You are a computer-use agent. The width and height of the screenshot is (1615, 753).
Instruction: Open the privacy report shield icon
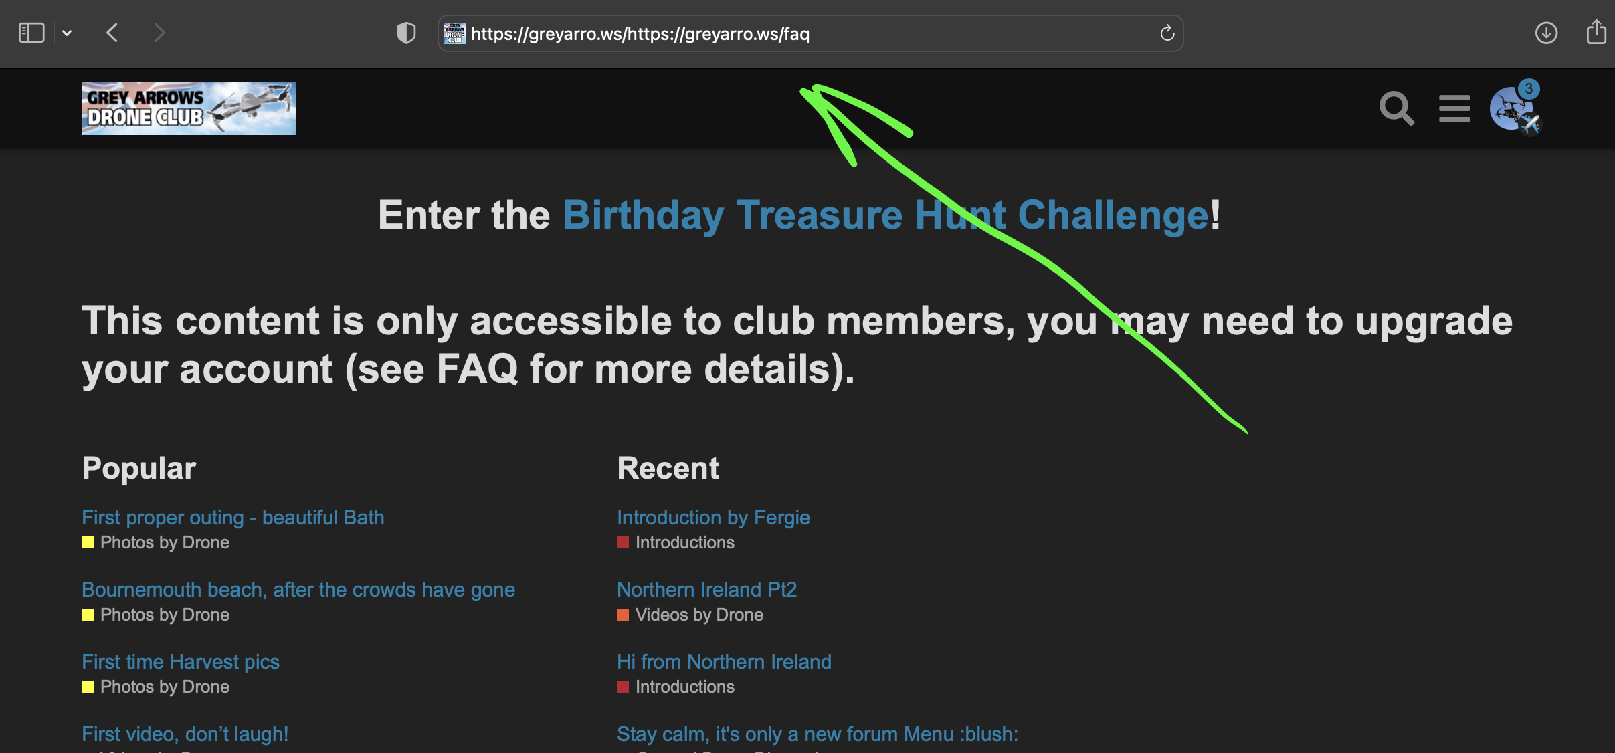[x=406, y=33]
